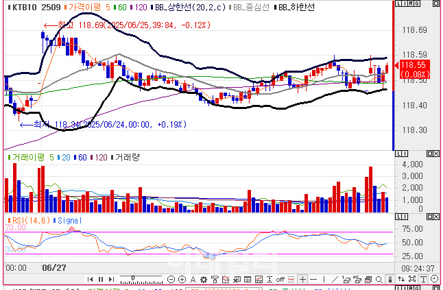
Task: Toggle the BB_중심선 indicator legend
Action: 251,6
